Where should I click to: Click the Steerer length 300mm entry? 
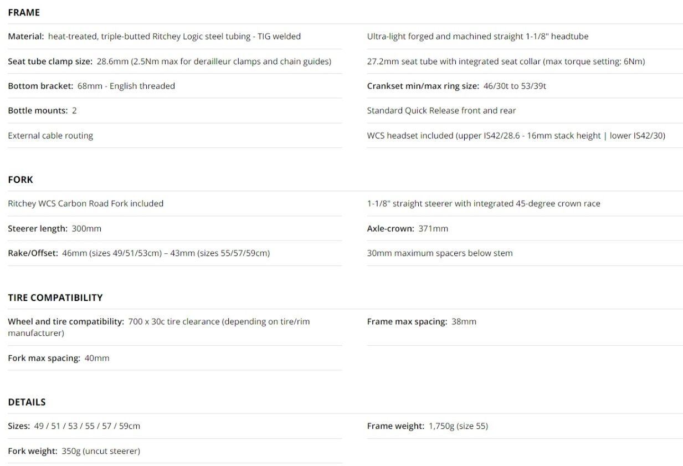(54, 228)
